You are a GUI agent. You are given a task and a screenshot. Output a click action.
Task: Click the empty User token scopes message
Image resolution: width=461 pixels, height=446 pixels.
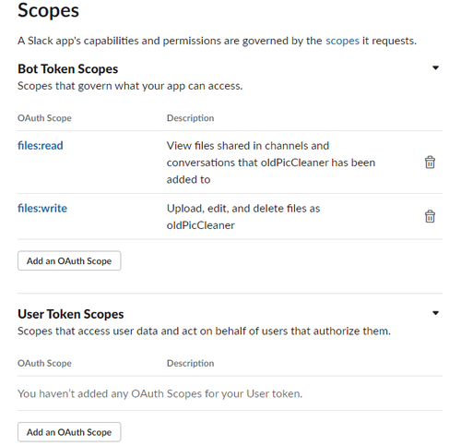pos(160,393)
